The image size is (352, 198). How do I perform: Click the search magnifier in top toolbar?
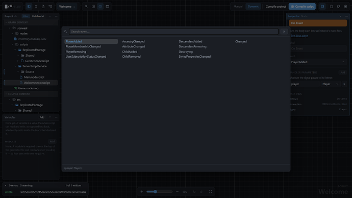(86, 7)
